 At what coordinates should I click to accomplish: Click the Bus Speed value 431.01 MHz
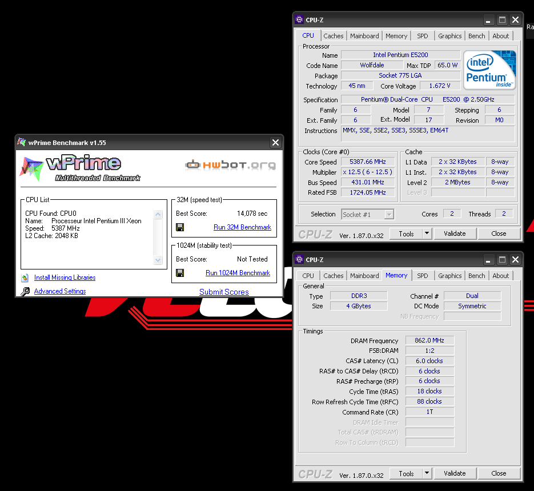368,182
